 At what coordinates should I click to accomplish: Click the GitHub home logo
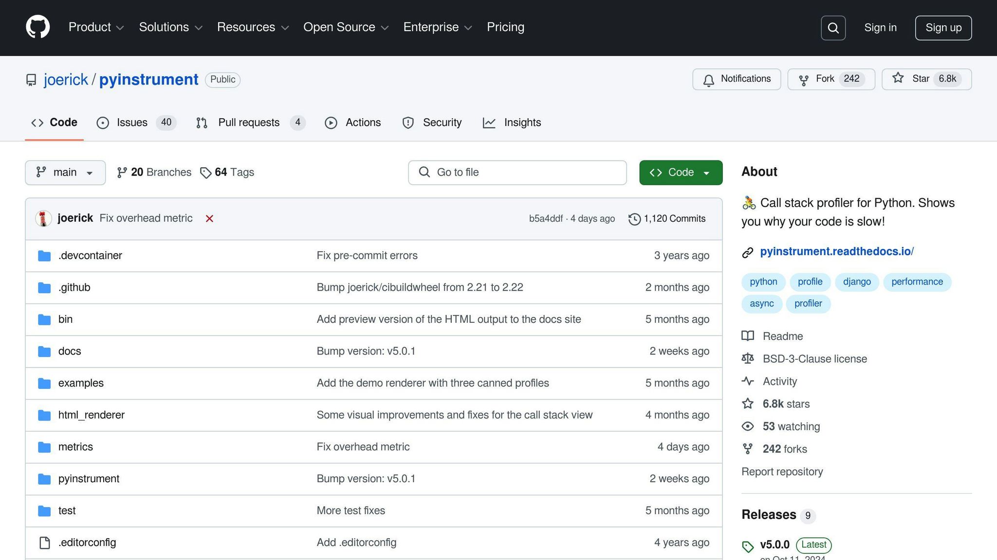[x=37, y=27]
